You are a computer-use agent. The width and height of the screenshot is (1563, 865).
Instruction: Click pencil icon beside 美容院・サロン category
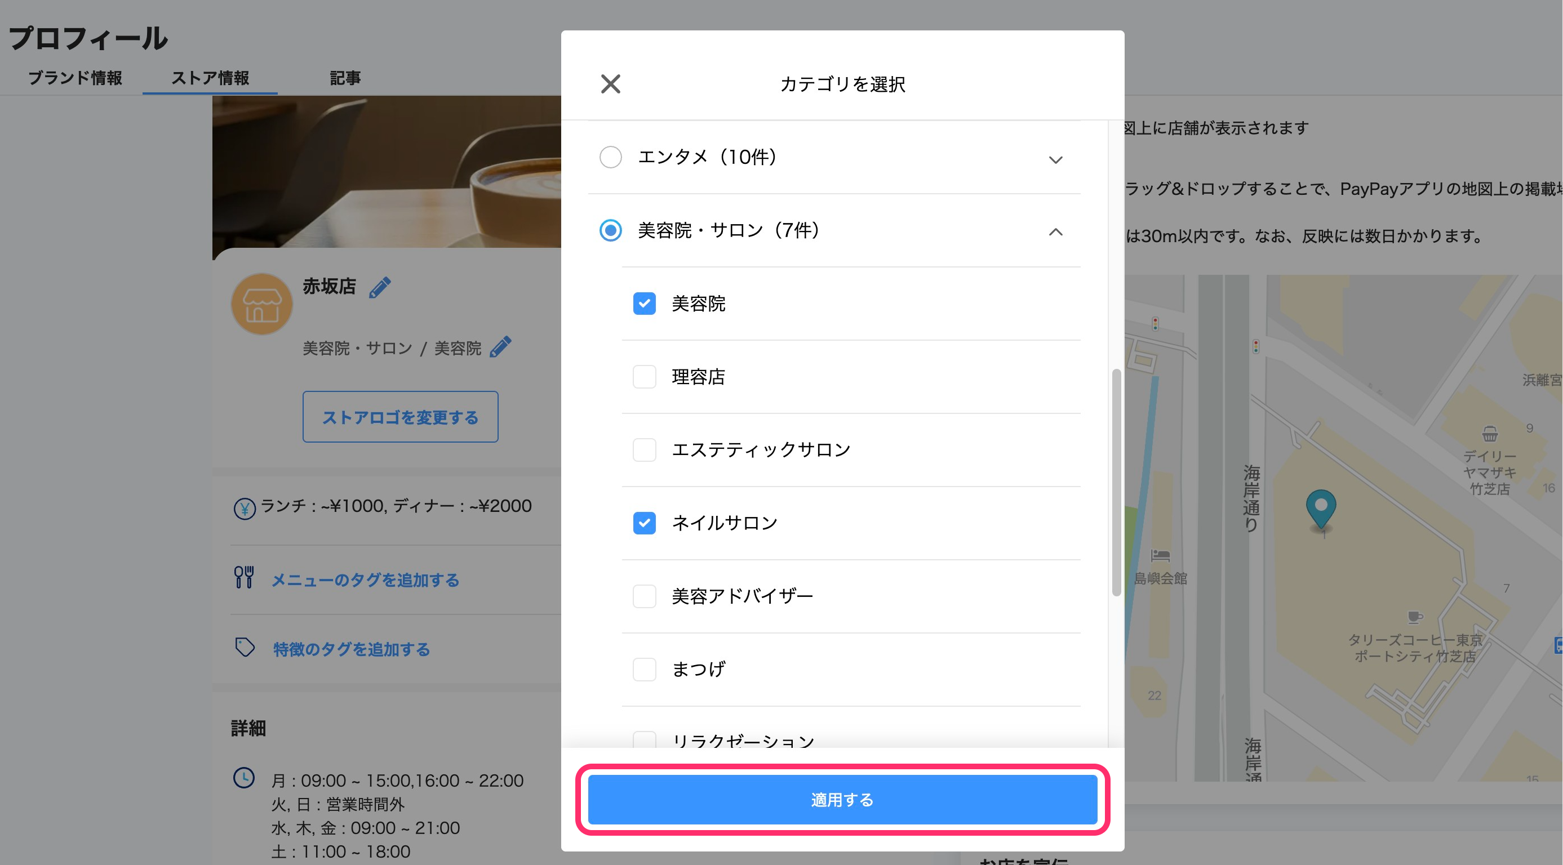[x=500, y=347]
